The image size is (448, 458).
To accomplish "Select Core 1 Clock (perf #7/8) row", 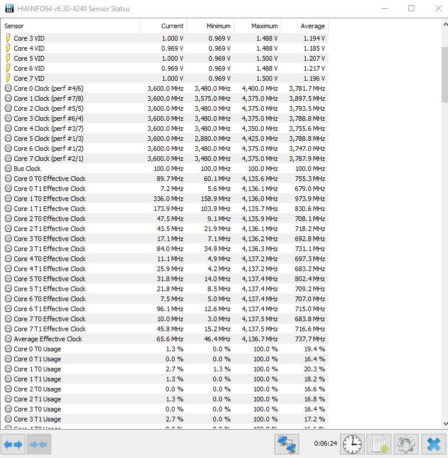I will pyautogui.click(x=165, y=98).
